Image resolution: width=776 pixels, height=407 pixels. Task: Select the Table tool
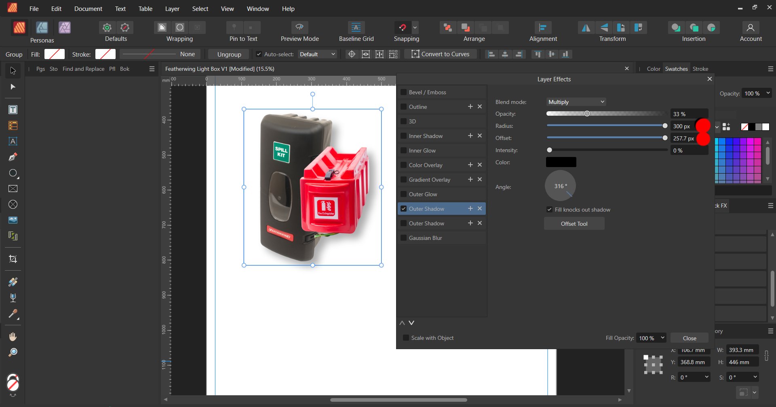[13, 125]
